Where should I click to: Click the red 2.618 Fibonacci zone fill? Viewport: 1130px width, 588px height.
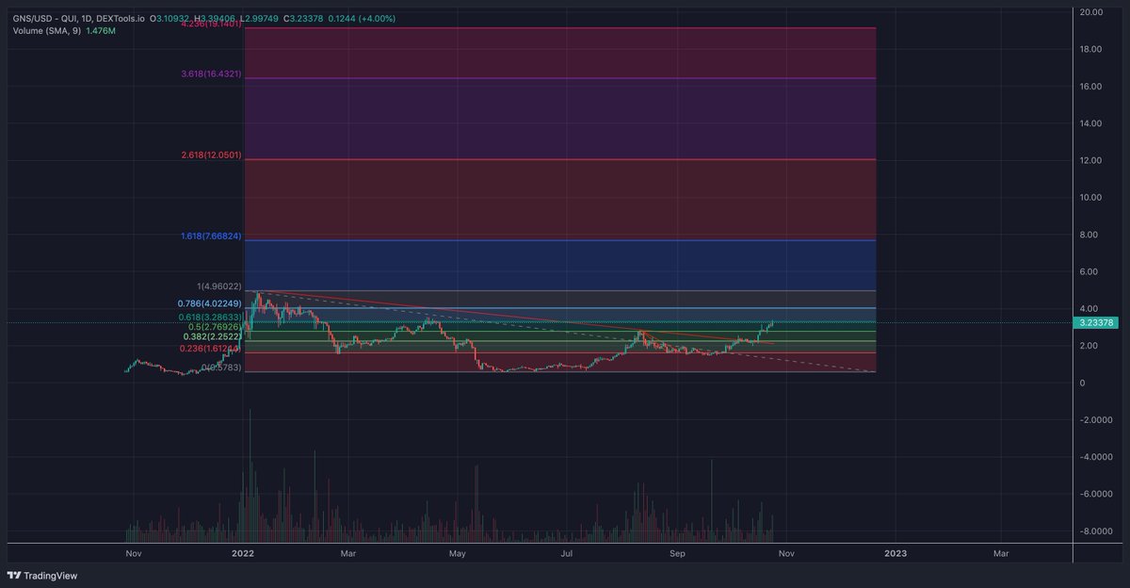(560, 200)
